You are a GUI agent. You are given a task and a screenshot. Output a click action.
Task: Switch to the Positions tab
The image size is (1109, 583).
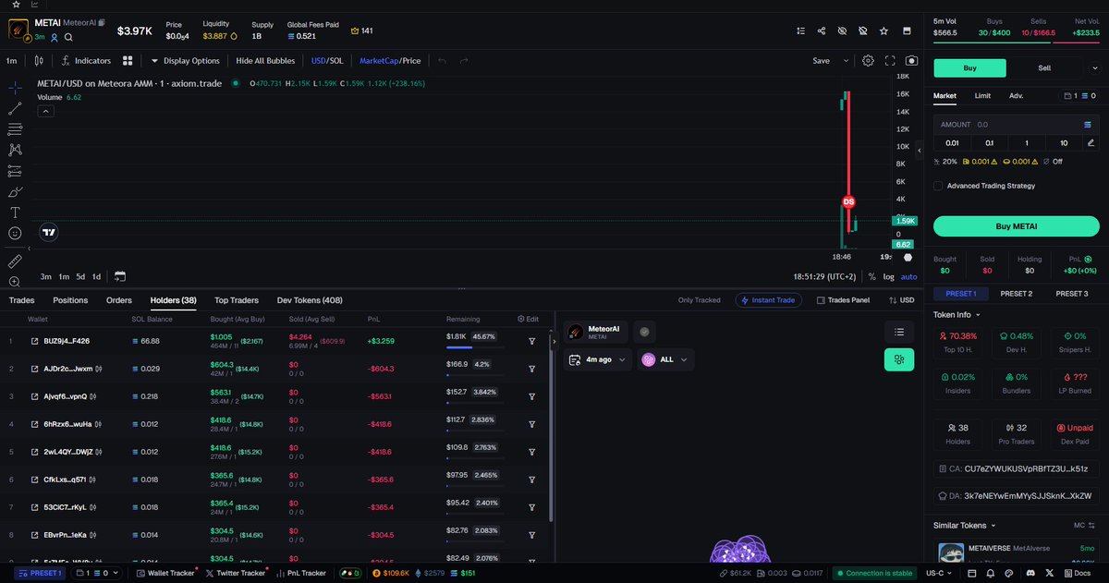70,300
